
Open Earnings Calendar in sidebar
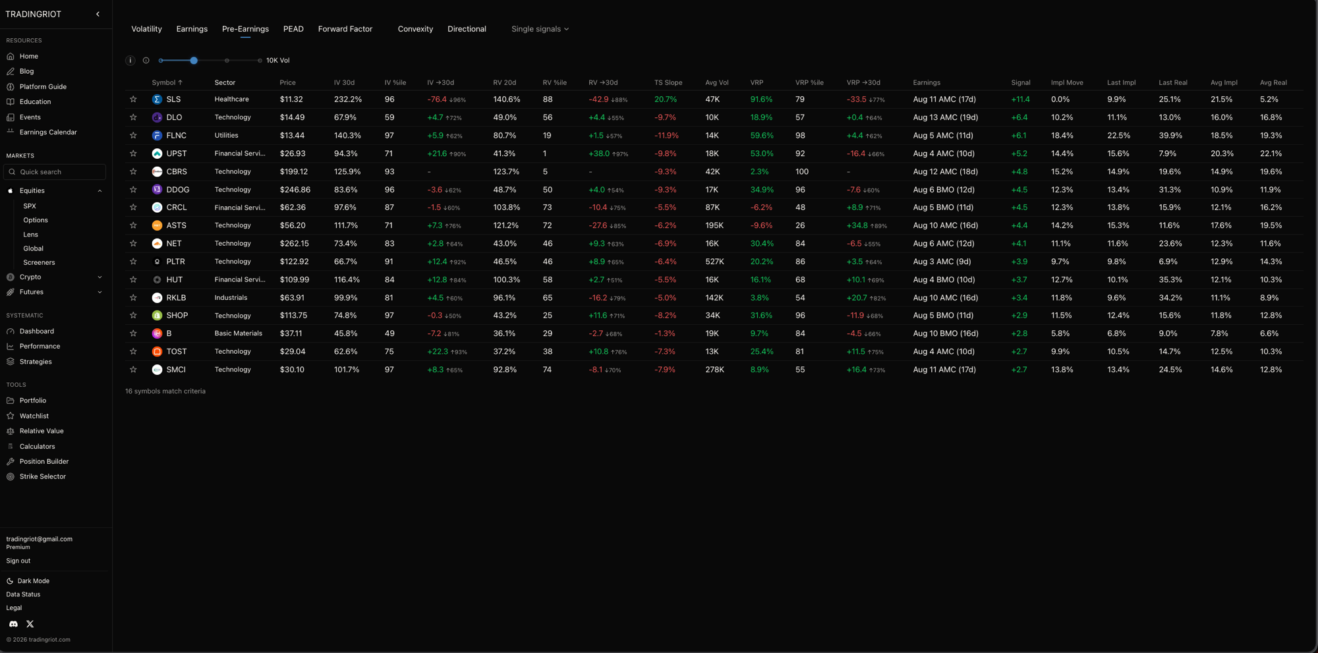coord(48,132)
